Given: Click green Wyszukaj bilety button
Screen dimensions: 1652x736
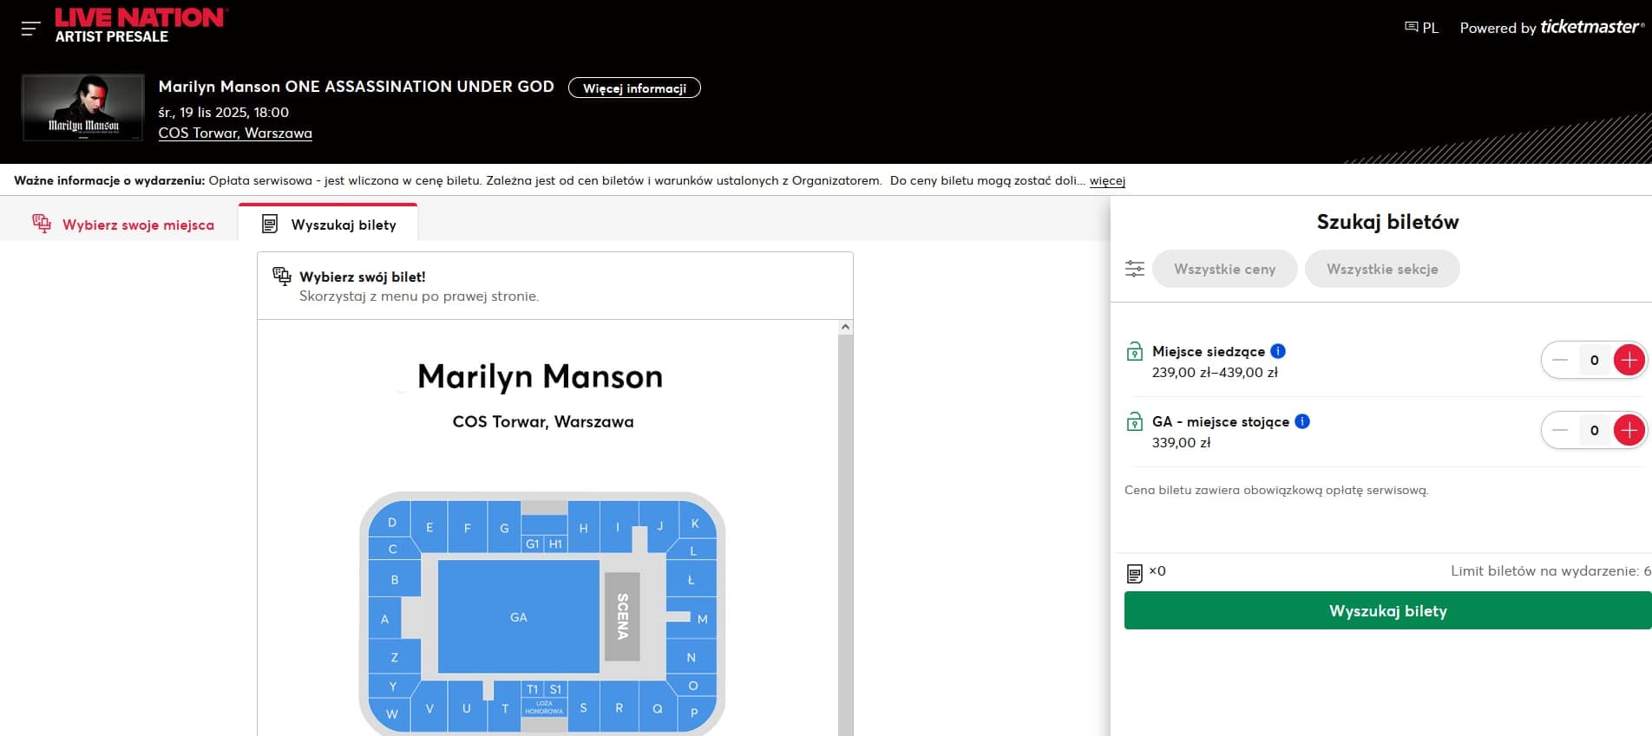Looking at the screenshot, I should pyautogui.click(x=1386, y=610).
